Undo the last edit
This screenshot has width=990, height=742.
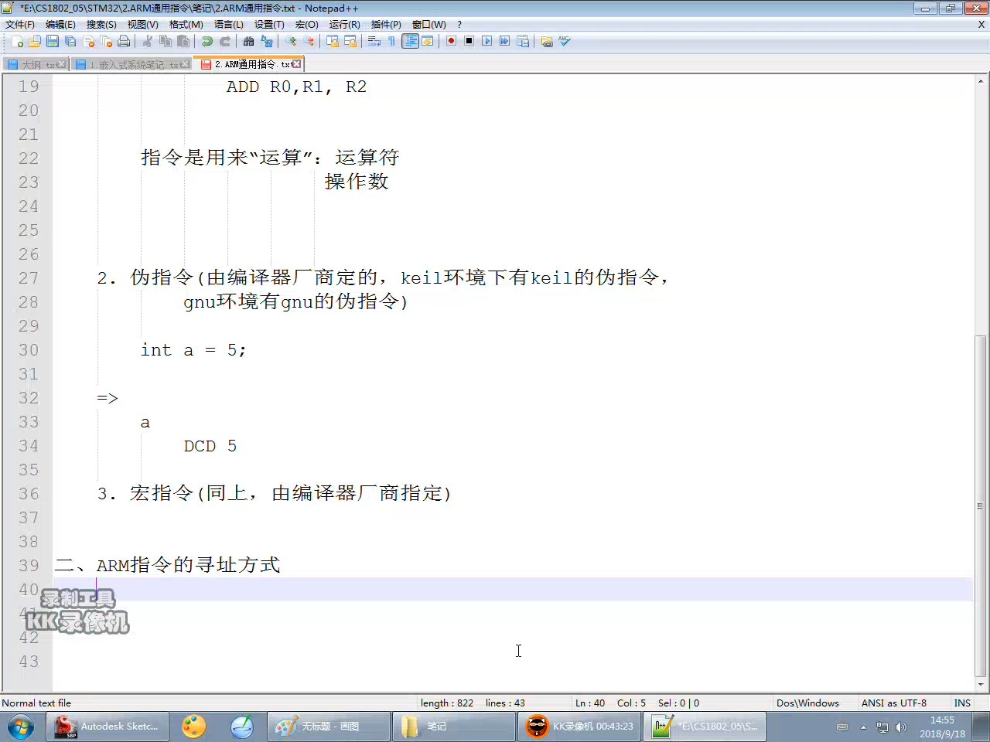tap(207, 41)
